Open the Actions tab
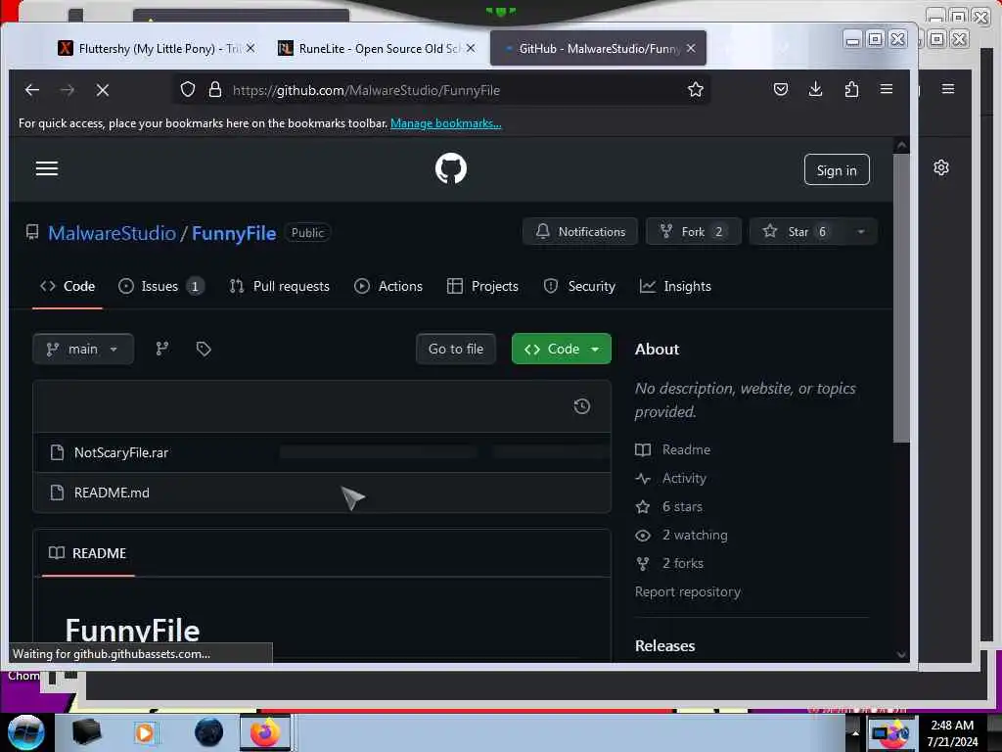This screenshot has height=752, width=1002. [x=388, y=286]
